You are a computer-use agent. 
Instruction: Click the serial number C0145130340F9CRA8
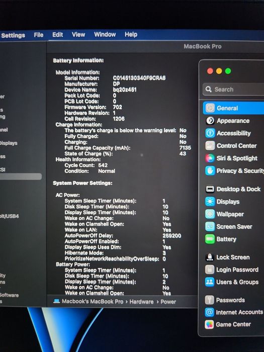tap(139, 78)
